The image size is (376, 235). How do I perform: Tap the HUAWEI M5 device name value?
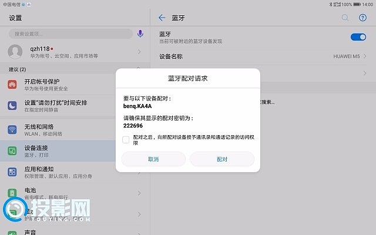(x=347, y=56)
